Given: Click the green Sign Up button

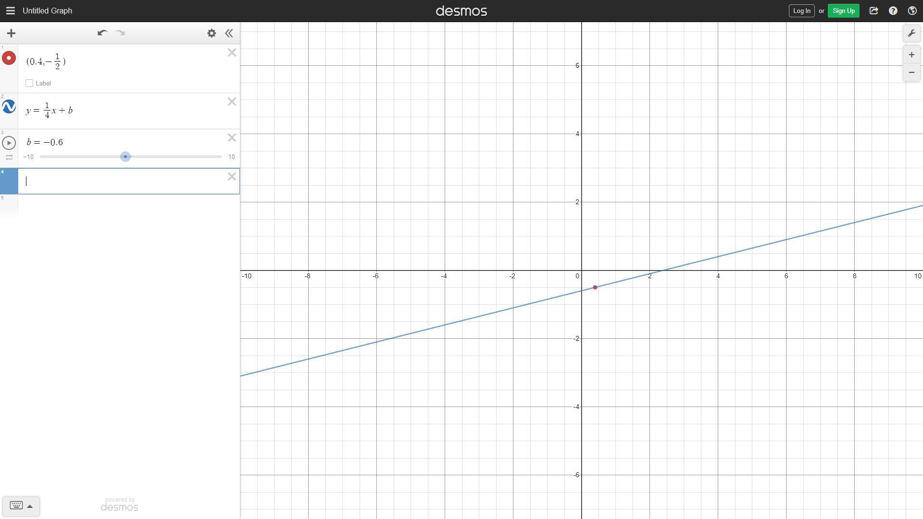Looking at the screenshot, I should click(x=843, y=11).
